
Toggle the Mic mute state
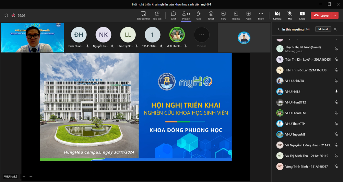point(290,14)
